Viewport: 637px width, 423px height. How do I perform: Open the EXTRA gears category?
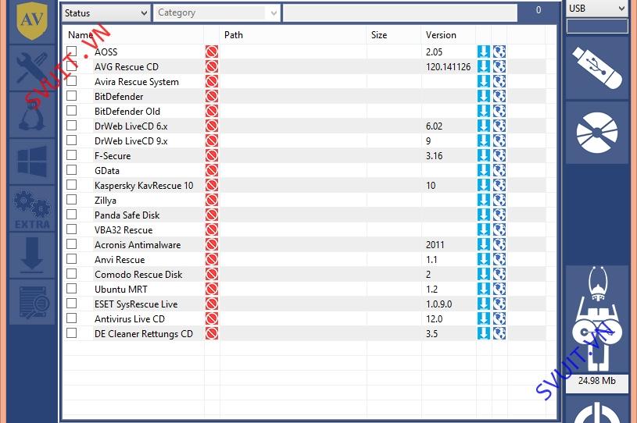click(x=32, y=208)
